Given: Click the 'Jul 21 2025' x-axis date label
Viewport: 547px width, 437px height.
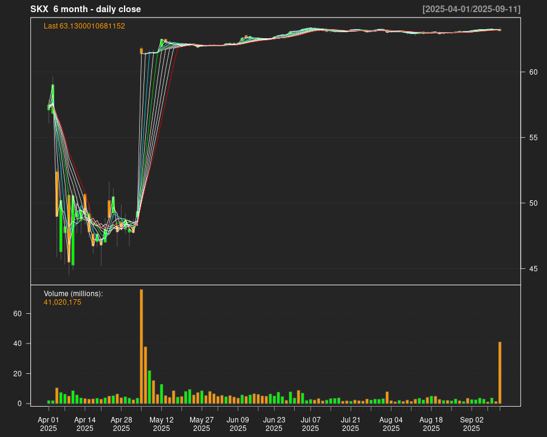Looking at the screenshot, I should 351,424.
